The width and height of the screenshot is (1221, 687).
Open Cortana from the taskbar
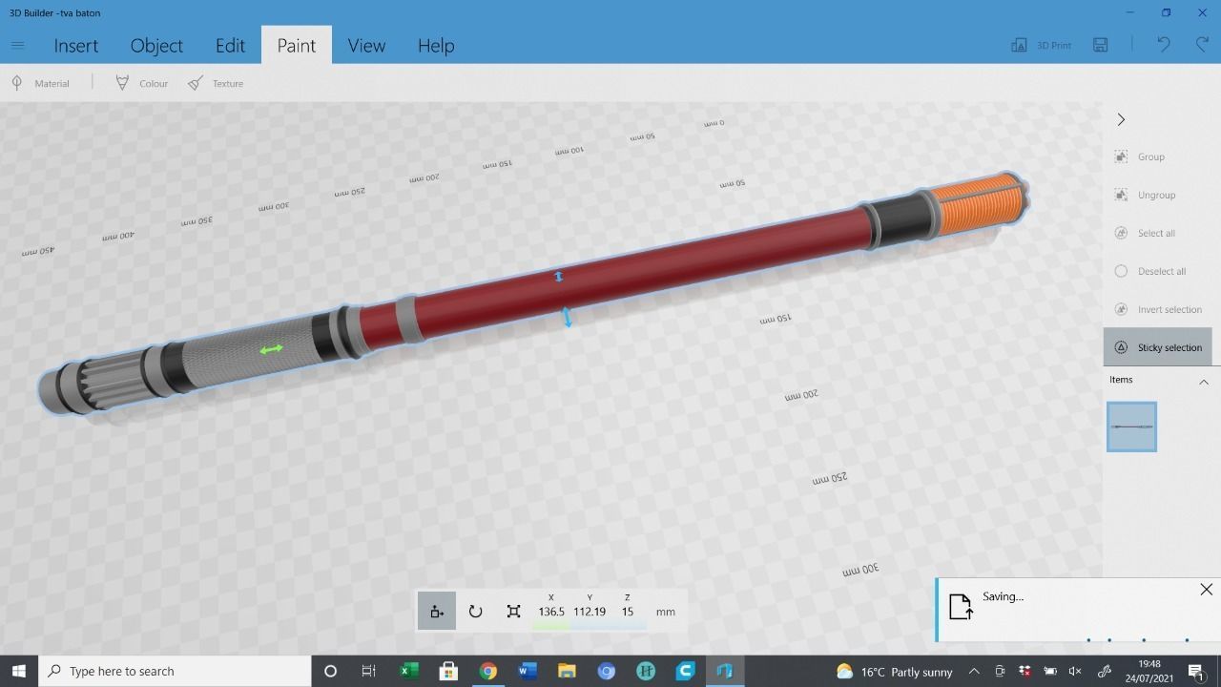(330, 671)
